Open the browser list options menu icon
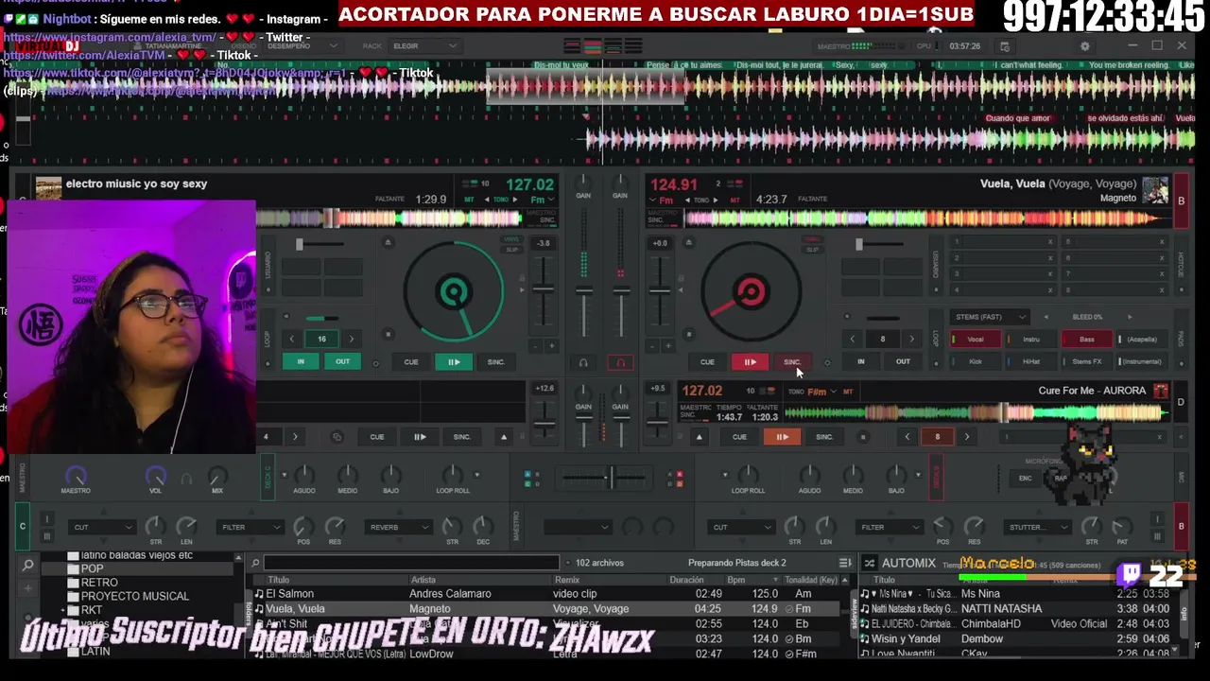The height and width of the screenshot is (681, 1210). click(844, 564)
